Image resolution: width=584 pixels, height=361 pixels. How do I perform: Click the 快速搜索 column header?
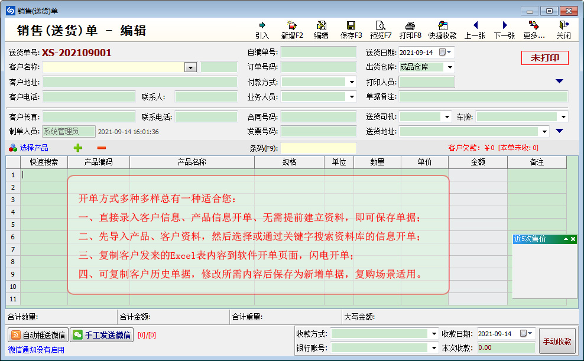tap(44, 162)
